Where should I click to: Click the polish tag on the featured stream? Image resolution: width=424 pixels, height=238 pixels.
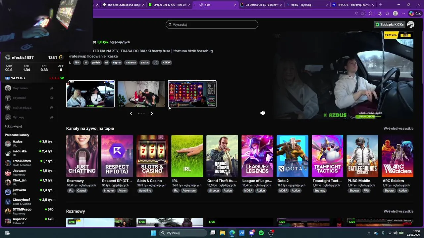[x=96, y=62]
